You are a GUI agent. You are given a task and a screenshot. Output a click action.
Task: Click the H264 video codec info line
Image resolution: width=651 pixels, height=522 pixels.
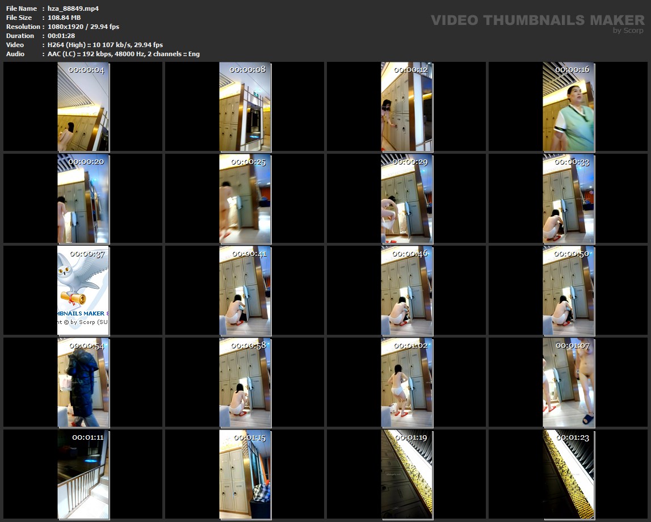105,45
